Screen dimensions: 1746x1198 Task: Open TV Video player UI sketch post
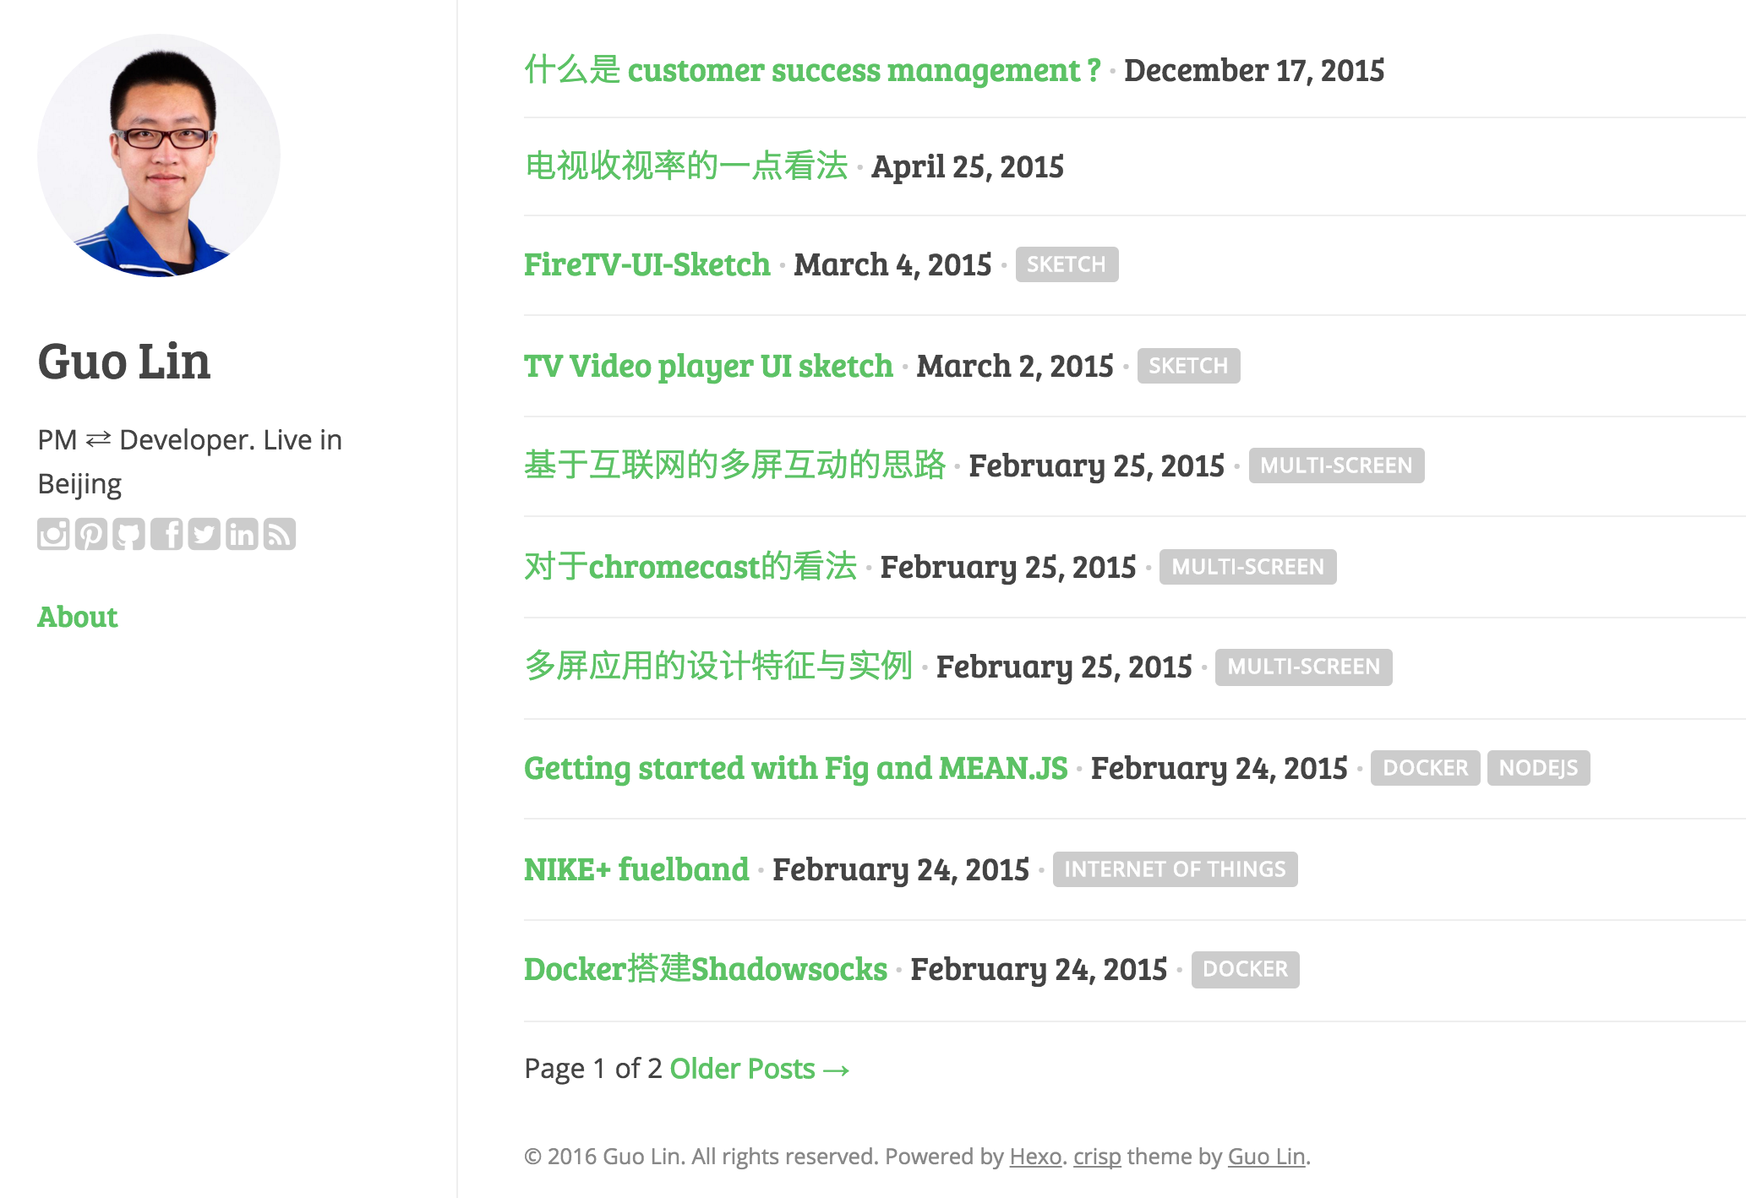[x=708, y=366]
